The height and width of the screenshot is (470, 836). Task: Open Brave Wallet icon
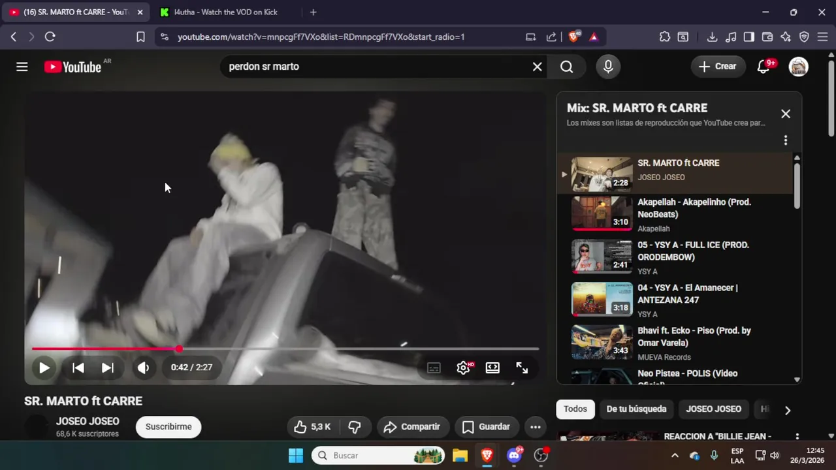[767, 37]
